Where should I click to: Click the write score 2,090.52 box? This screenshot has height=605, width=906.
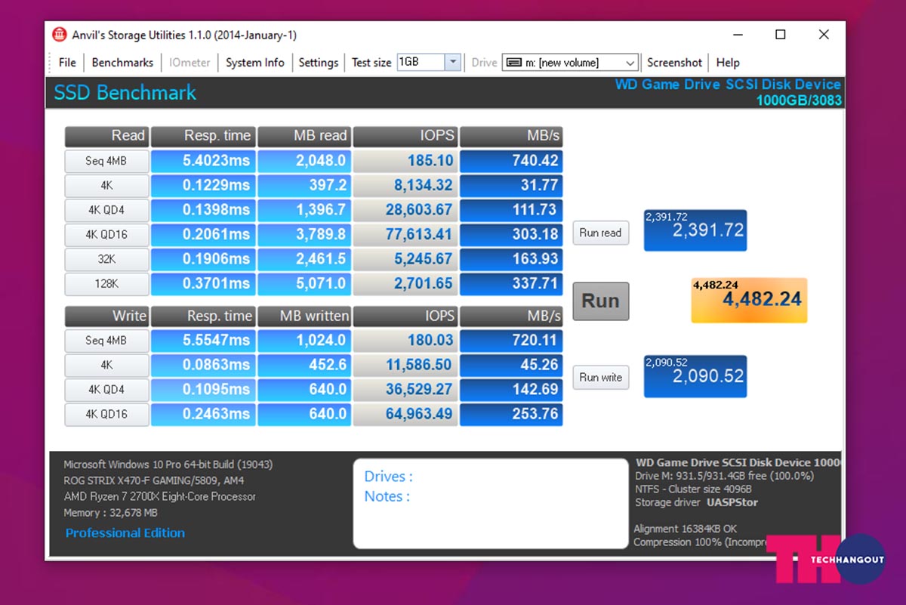695,376
